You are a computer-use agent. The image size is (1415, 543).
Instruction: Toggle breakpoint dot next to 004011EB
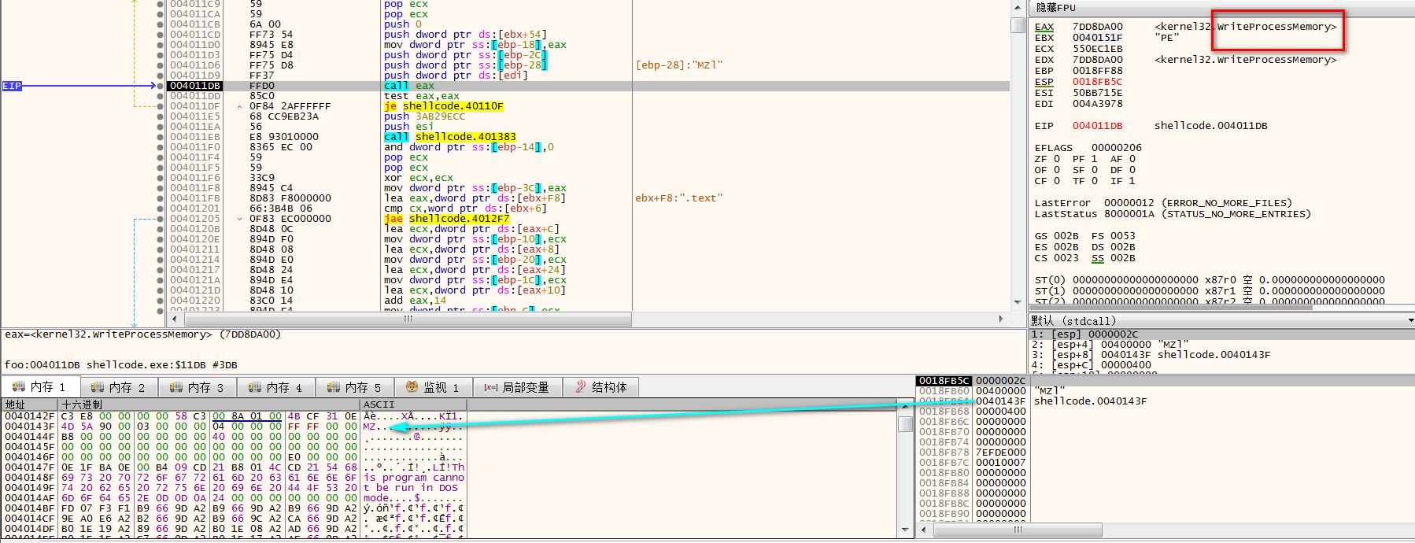[x=161, y=137]
